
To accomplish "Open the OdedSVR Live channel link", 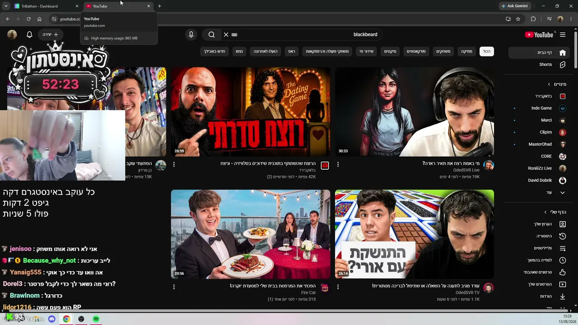I will [x=466, y=170].
